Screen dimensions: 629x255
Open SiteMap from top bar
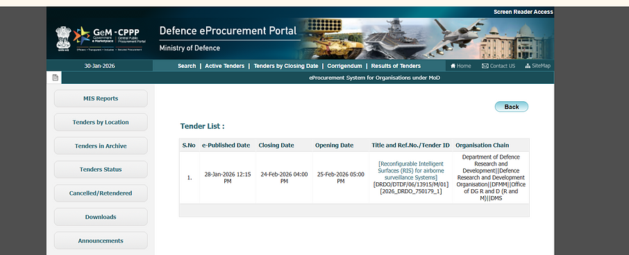(x=537, y=66)
